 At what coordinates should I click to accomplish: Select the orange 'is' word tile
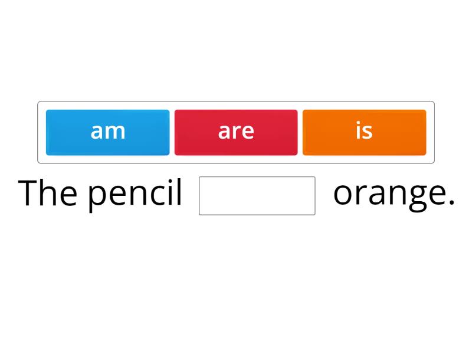[x=364, y=132]
